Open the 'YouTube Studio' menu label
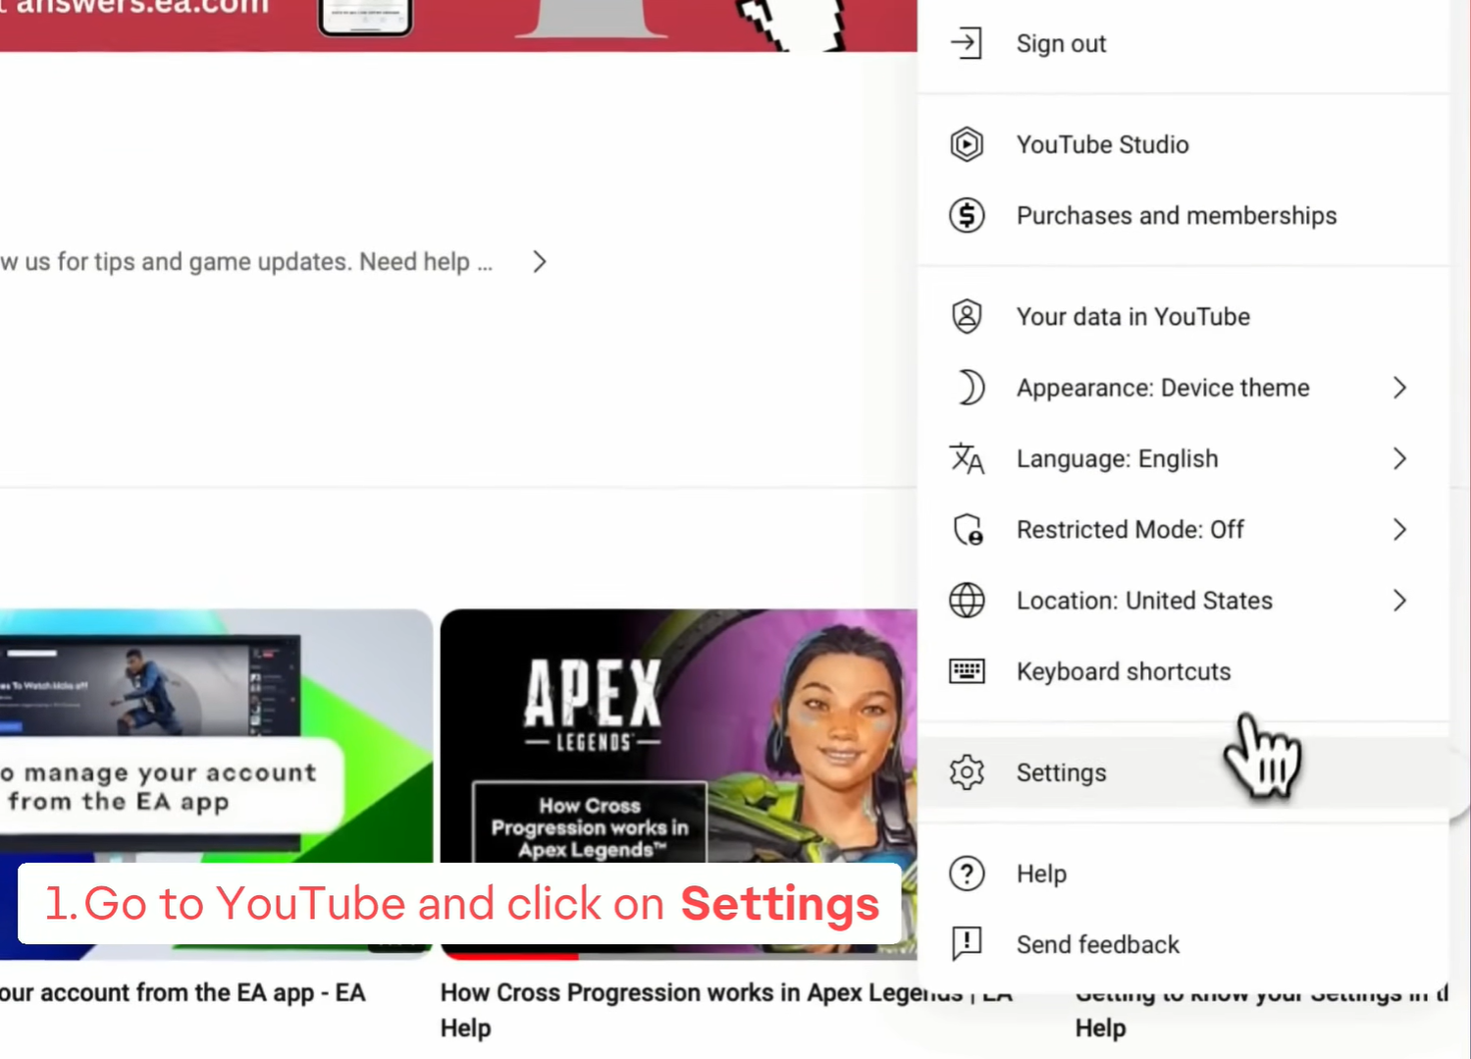The image size is (1471, 1059). point(1102,144)
